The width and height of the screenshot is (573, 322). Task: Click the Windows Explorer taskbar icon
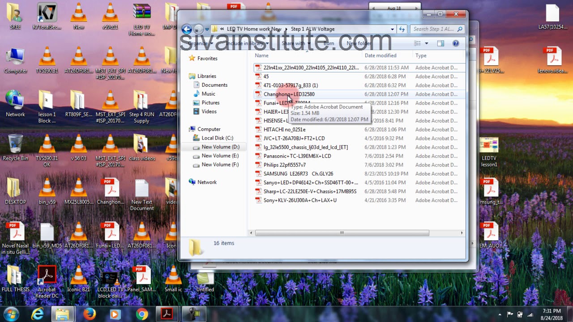63,314
